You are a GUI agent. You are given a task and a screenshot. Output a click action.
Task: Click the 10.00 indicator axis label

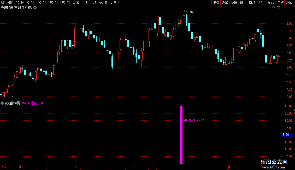288,149
